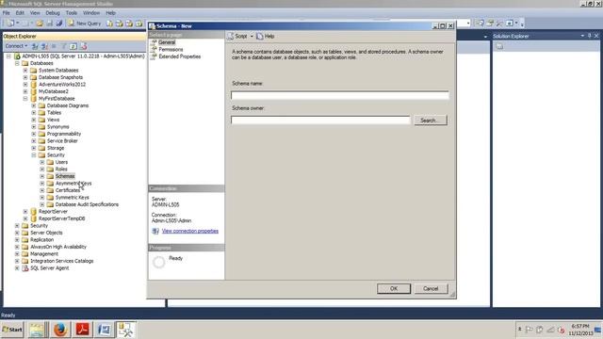Click the Open File folder icon in main toolbar
Viewport: 603px width, 339px height.
[40, 24]
